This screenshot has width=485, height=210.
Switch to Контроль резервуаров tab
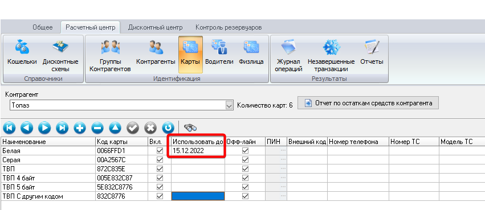pos(229,27)
